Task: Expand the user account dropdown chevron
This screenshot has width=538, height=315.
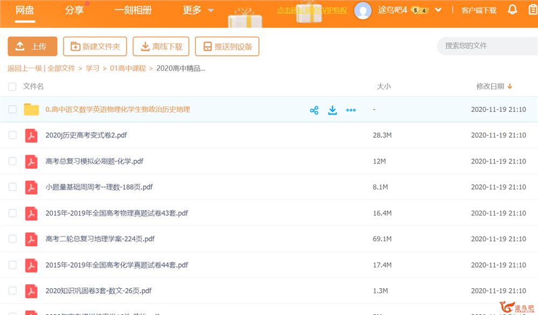Action: coord(438,10)
